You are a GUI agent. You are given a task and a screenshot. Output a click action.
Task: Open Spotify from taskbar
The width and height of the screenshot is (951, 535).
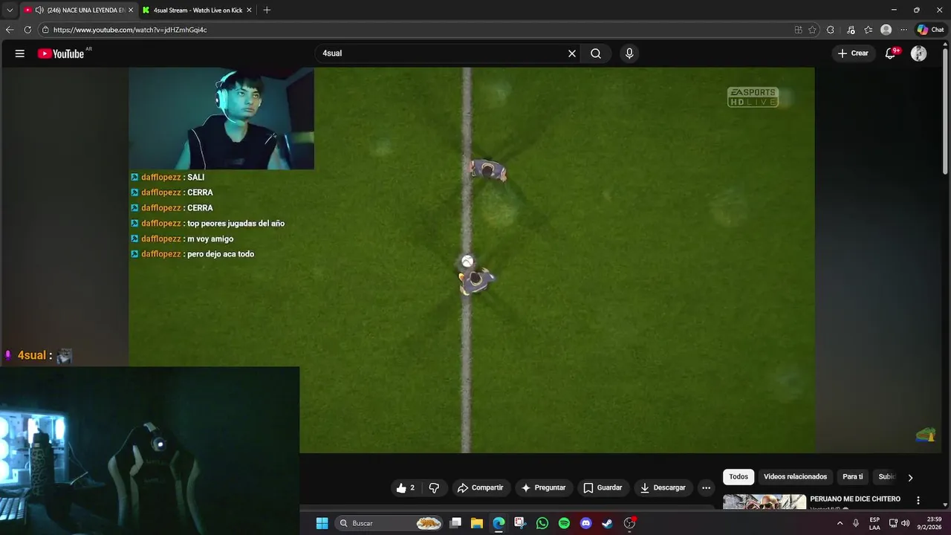[564, 523]
